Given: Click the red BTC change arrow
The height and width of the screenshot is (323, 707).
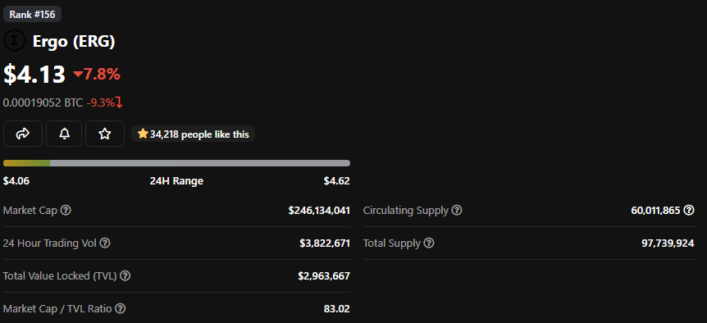Looking at the screenshot, I should pos(119,102).
